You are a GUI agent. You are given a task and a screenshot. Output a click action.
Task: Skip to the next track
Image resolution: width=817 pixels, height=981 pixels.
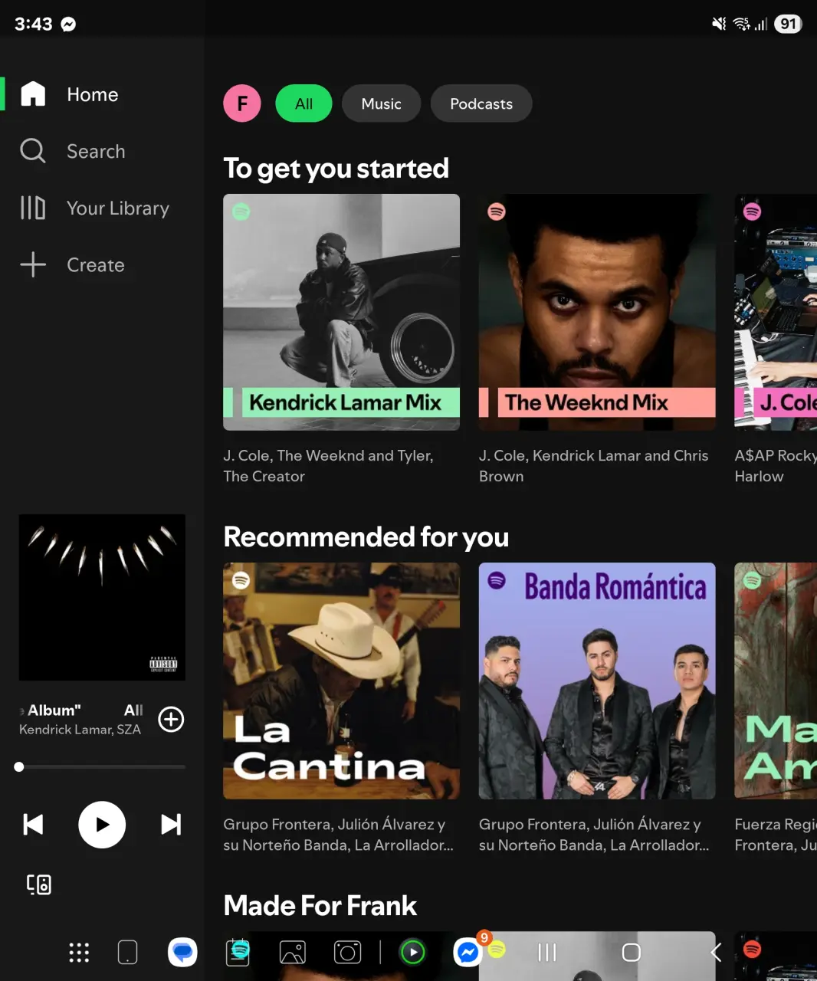point(171,825)
